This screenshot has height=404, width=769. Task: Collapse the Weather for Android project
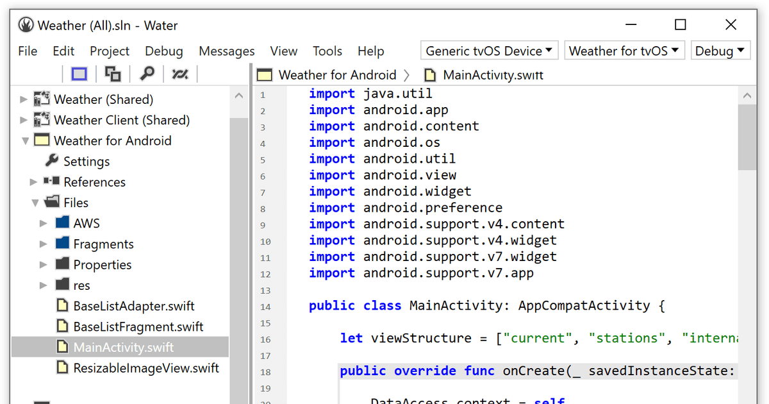coord(24,140)
